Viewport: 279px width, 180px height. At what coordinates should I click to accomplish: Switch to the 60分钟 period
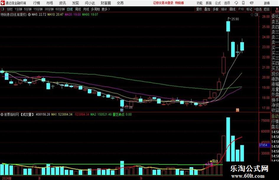pos(60,9)
